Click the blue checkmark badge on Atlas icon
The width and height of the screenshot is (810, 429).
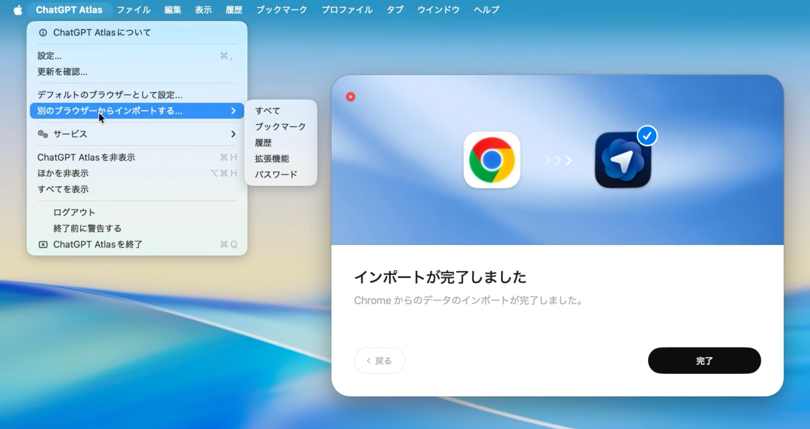pyautogui.click(x=647, y=135)
